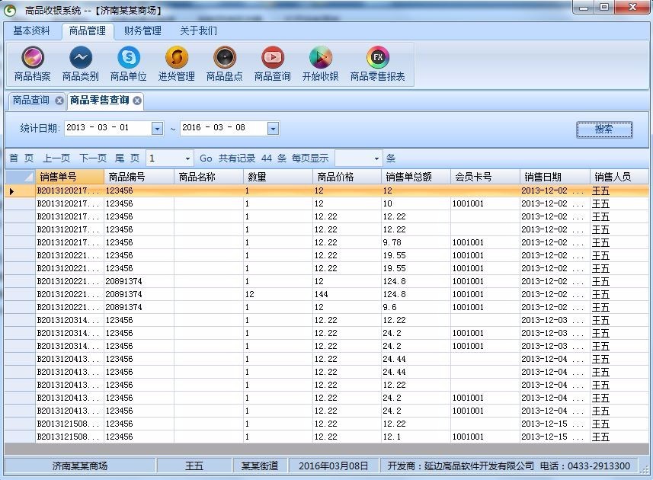
Task: Launch 商品查询 (product query) icon
Action: pos(272,64)
